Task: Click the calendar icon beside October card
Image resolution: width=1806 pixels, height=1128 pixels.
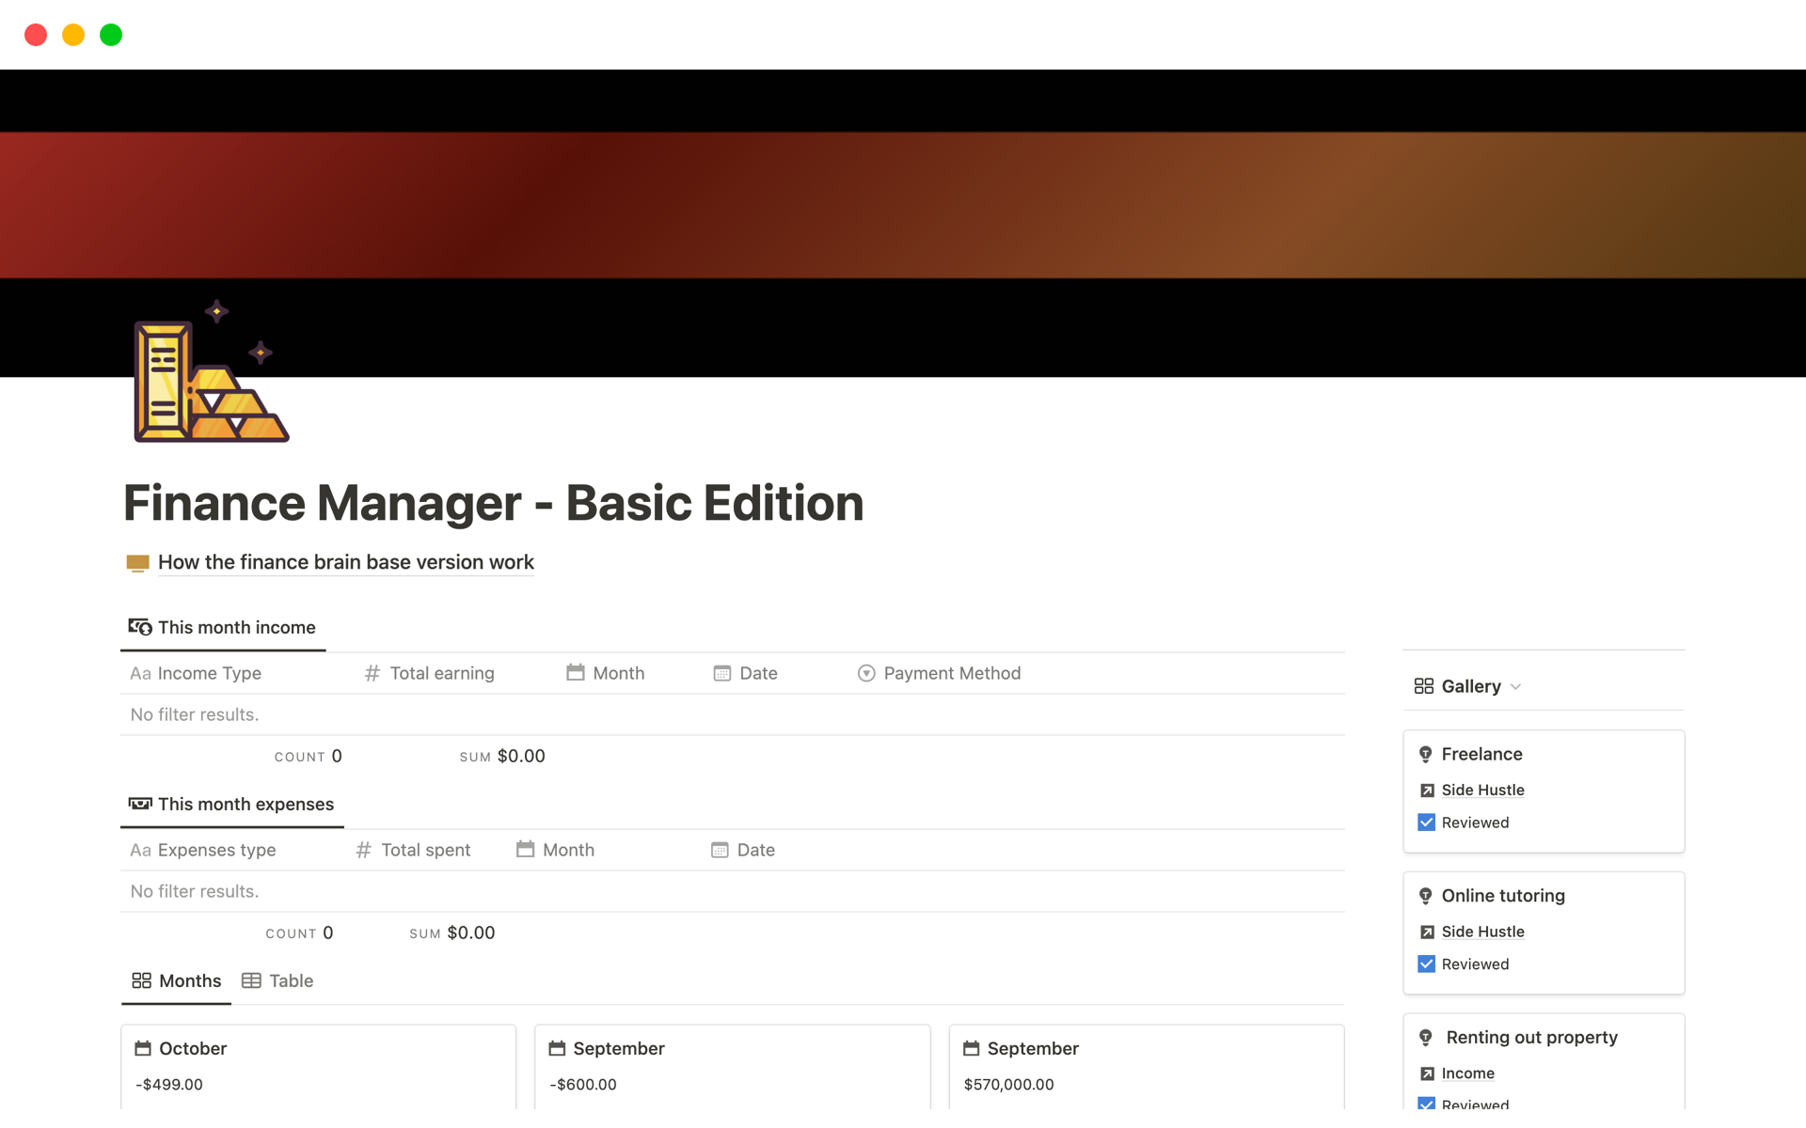Action: 143,1048
